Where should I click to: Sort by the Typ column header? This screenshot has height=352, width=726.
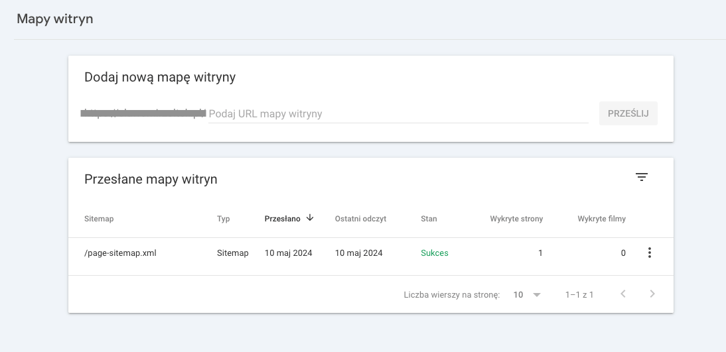coord(224,219)
